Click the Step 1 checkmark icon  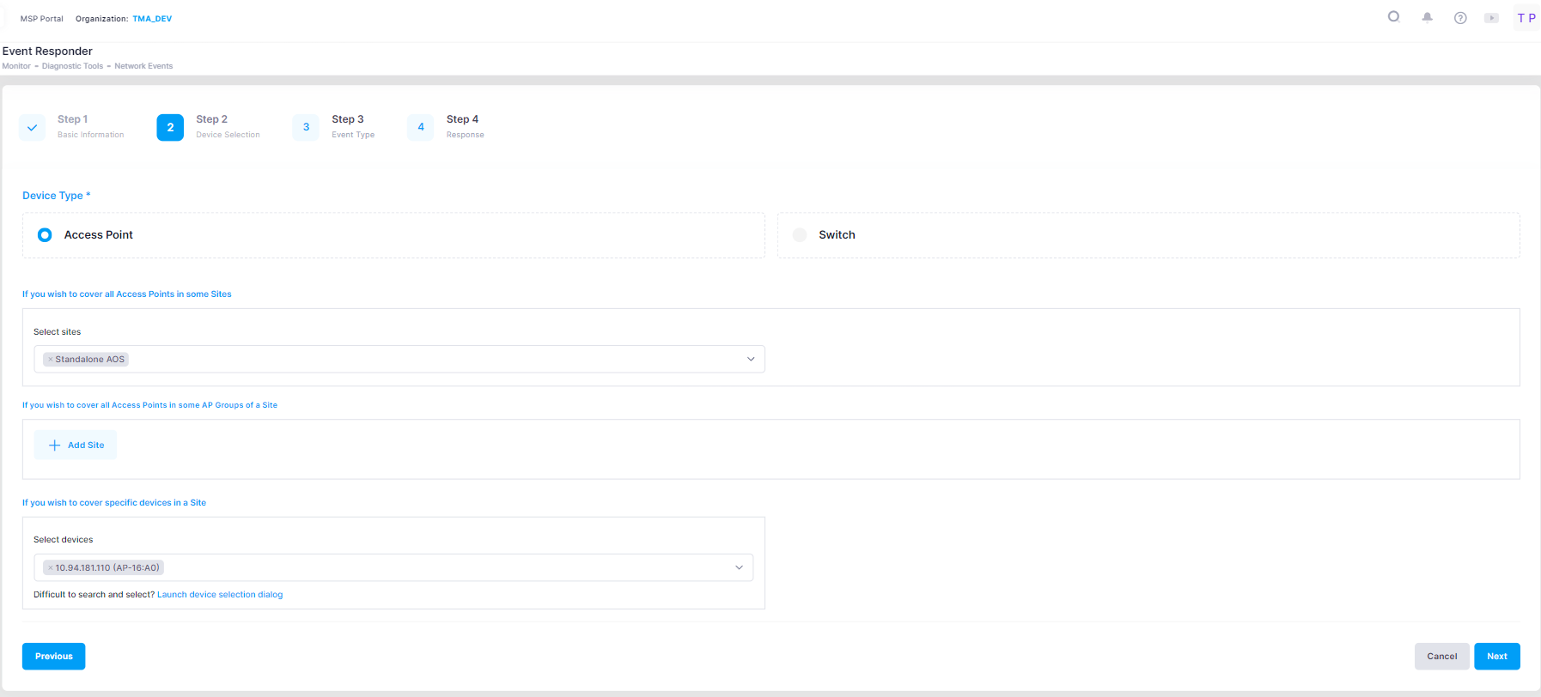33,127
